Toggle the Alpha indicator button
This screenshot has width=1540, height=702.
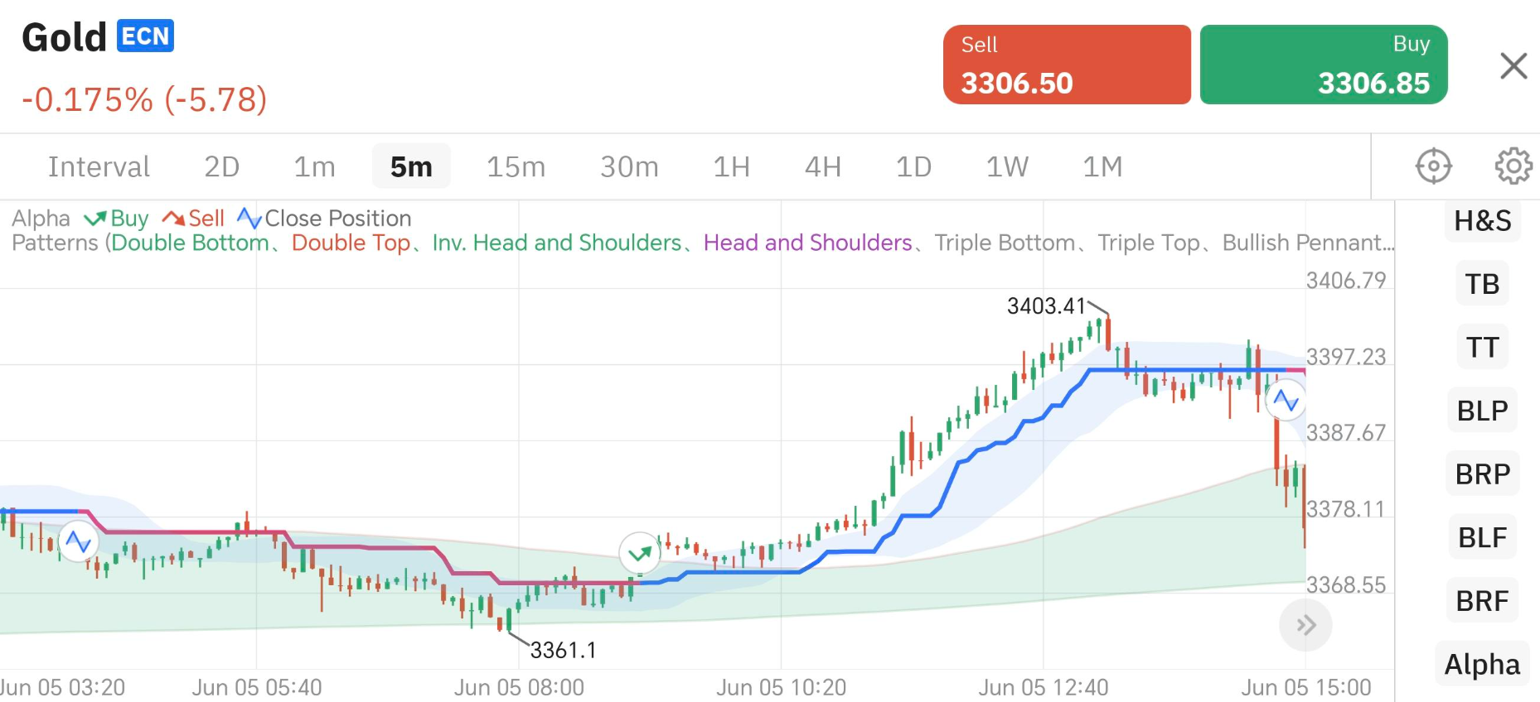1482,665
